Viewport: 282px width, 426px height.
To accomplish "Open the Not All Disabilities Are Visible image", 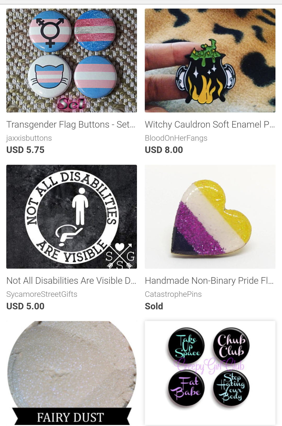I will click(x=72, y=217).
